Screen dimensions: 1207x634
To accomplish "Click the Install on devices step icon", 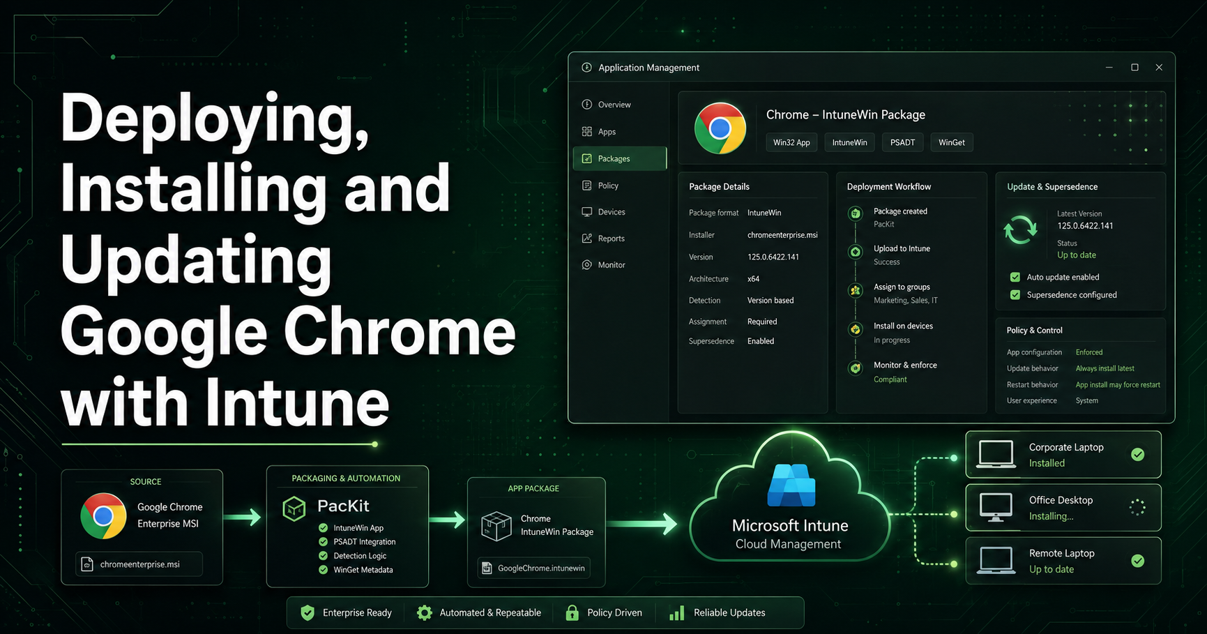I will click(x=855, y=329).
